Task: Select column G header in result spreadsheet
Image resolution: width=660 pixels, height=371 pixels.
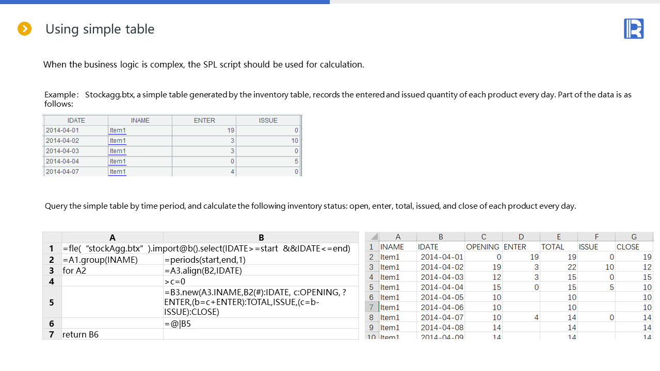Action: (x=633, y=237)
